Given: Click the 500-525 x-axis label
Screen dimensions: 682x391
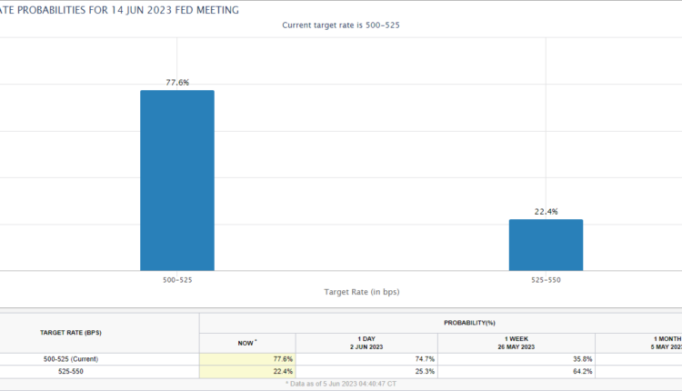Looking at the screenshot, I should click(177, 280).
